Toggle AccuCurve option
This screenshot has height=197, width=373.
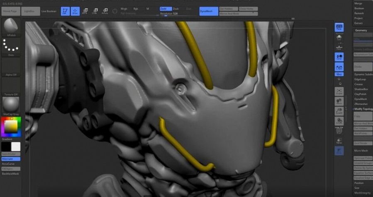pos(8,164)
